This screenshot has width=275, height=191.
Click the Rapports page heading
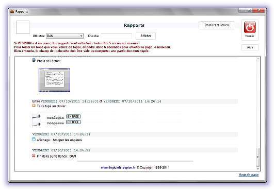click(x=134, y=25)
